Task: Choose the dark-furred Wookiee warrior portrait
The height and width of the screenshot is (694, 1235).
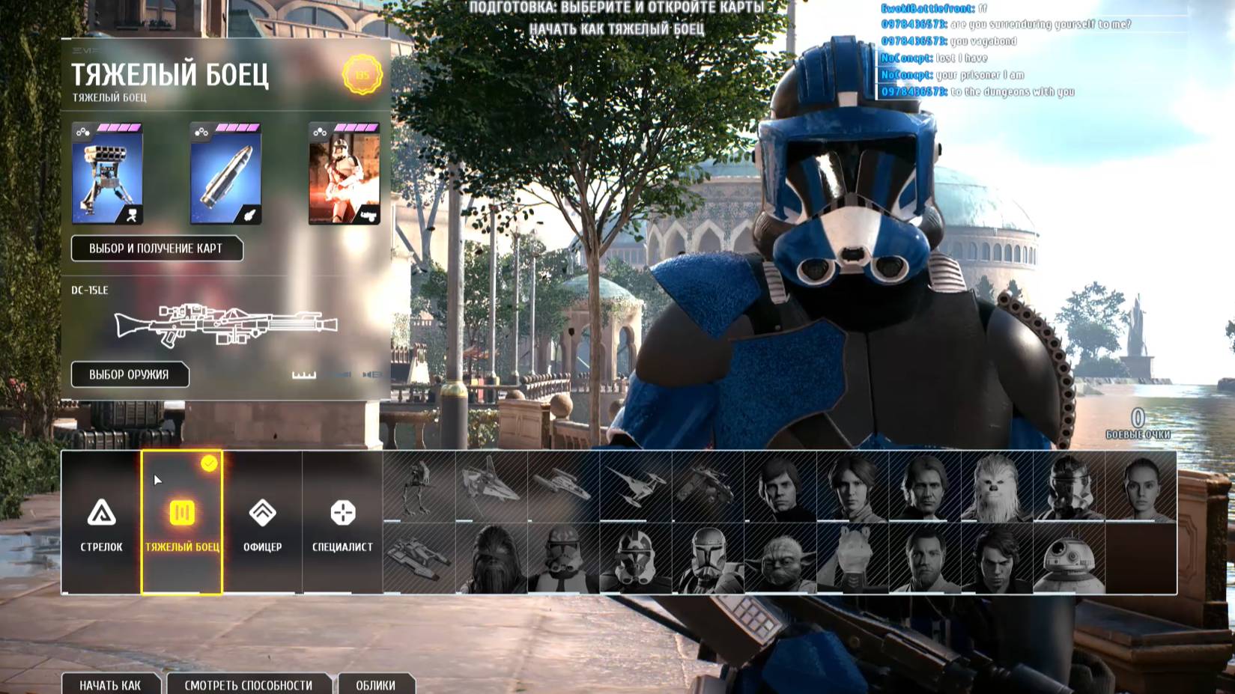Action: (491, 558)
